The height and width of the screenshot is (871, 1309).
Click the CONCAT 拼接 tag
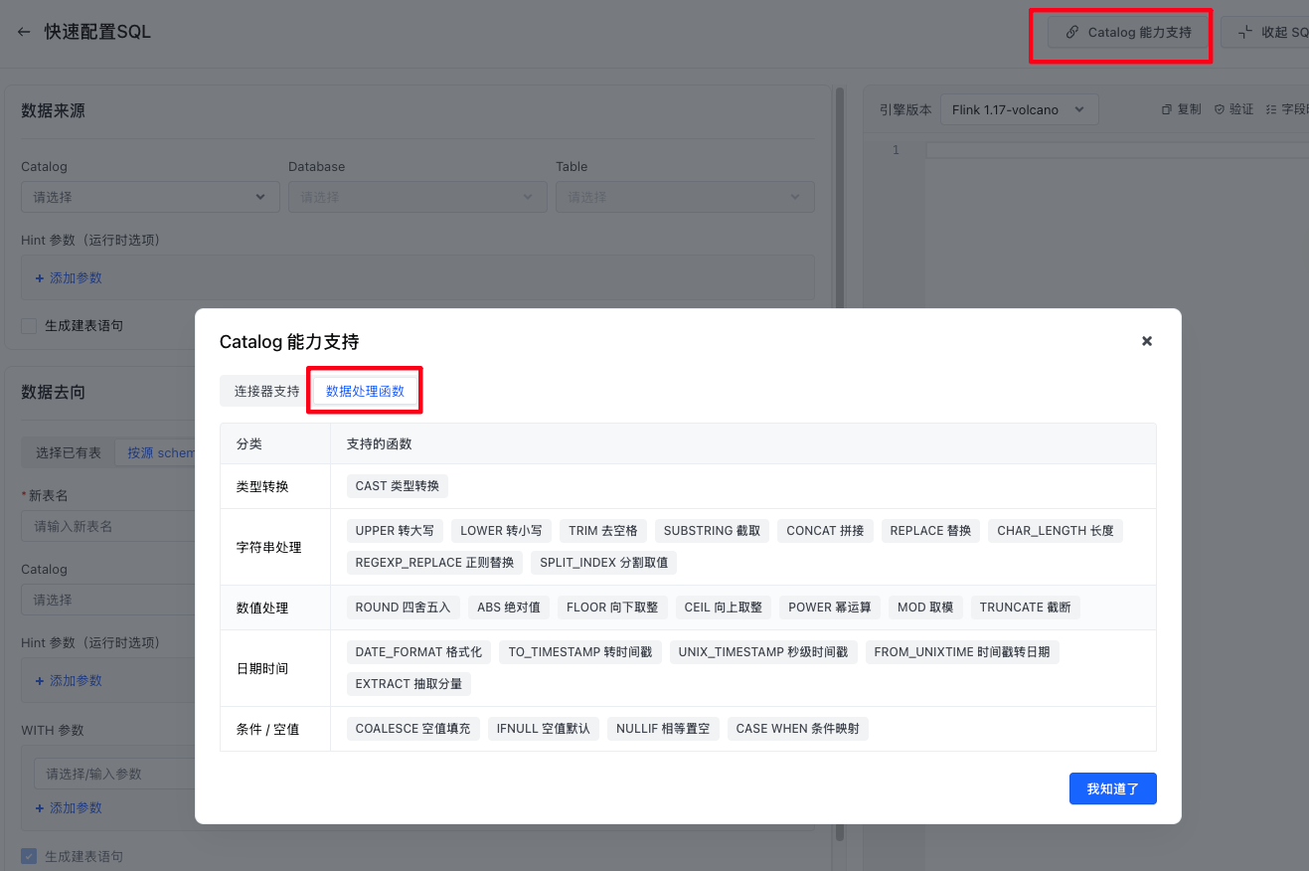pyautogui.click(x=825, y=531)
